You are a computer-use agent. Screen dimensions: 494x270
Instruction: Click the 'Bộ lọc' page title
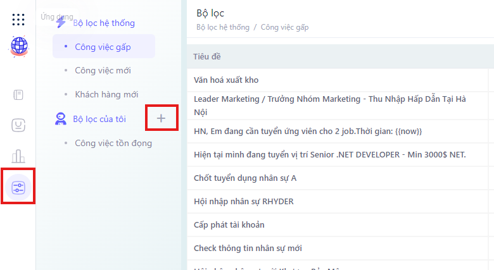click(x=210, y=13)
